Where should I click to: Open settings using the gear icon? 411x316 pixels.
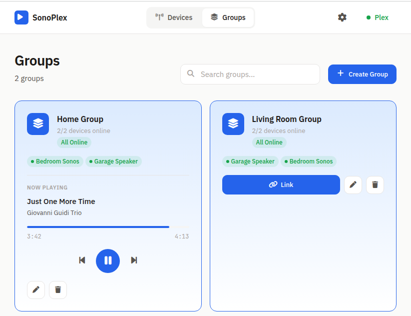click(342, 17)
